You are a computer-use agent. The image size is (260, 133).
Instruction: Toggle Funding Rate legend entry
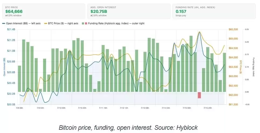[x=113, y=23]
